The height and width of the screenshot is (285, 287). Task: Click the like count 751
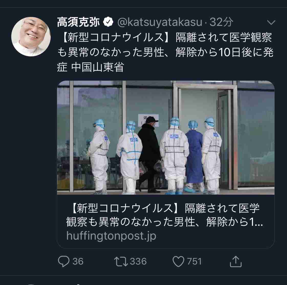[x=194, y=261]
